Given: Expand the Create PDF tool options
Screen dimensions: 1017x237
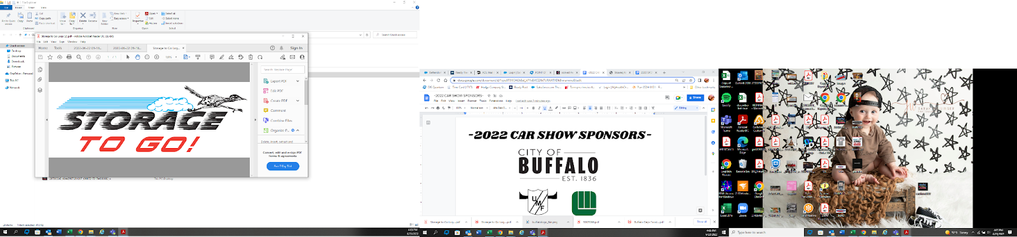Looking at the screenshot, I should pos(297,100).
